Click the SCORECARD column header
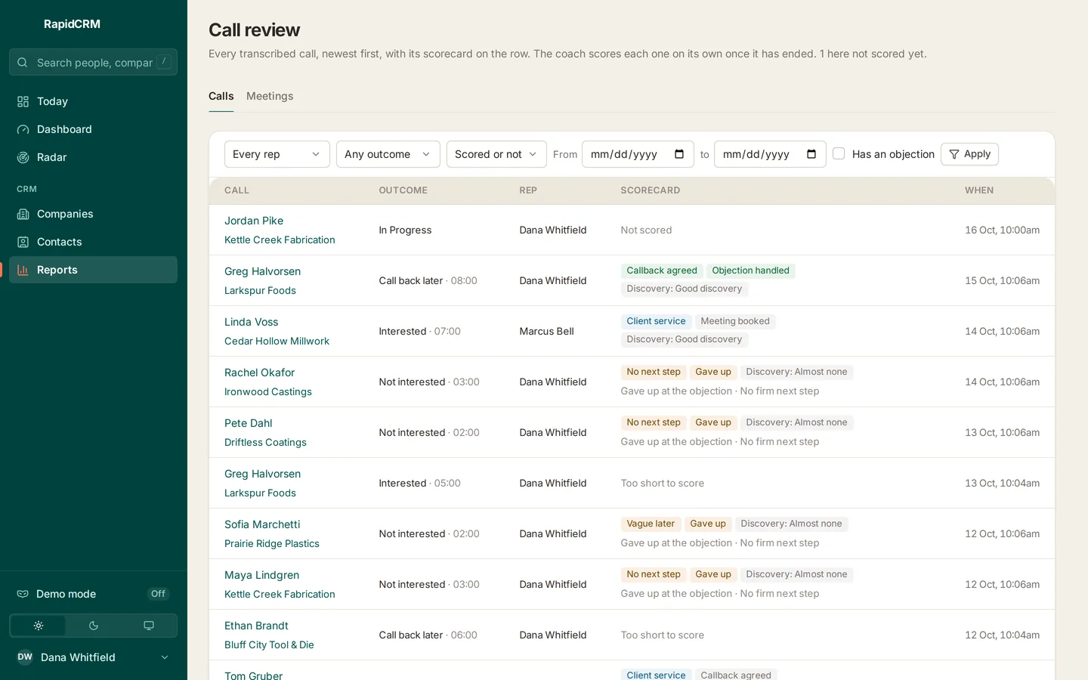The height and width of the screenshot is (680, 1088). pos(651,190)
